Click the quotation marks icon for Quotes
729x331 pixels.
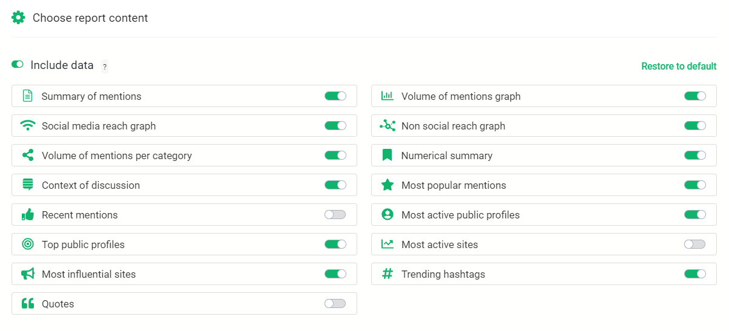(28, 304)
